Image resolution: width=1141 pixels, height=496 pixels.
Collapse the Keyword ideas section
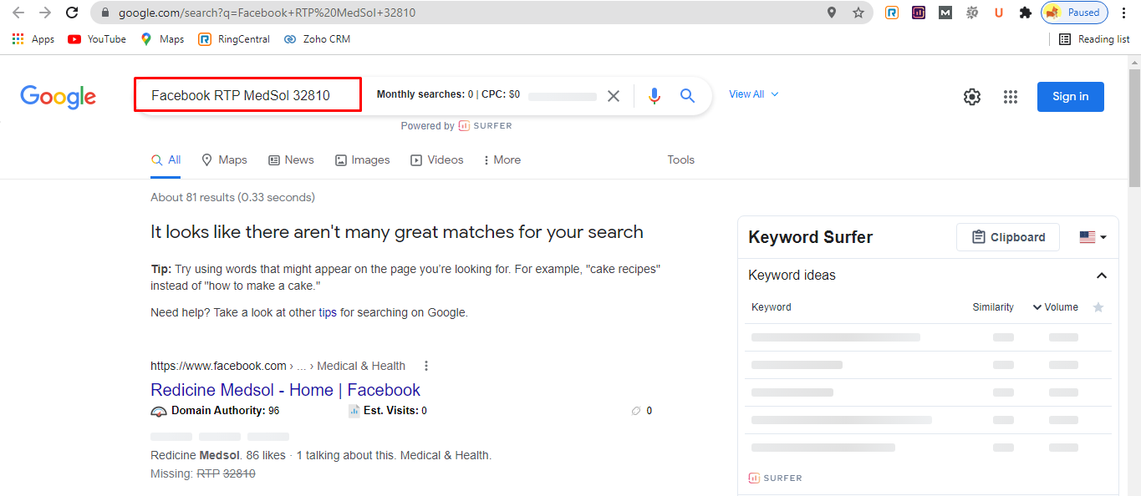point(1102,276)
